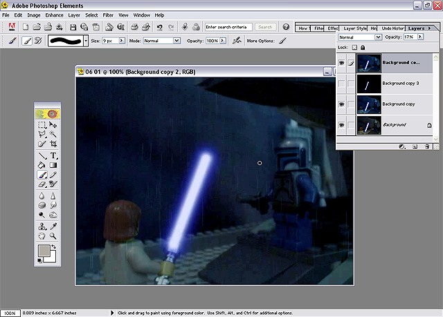Viewport: 443px width, 317px height.
Task: Hide the top Background copy 2 layer
Action: tap(341, 63)
